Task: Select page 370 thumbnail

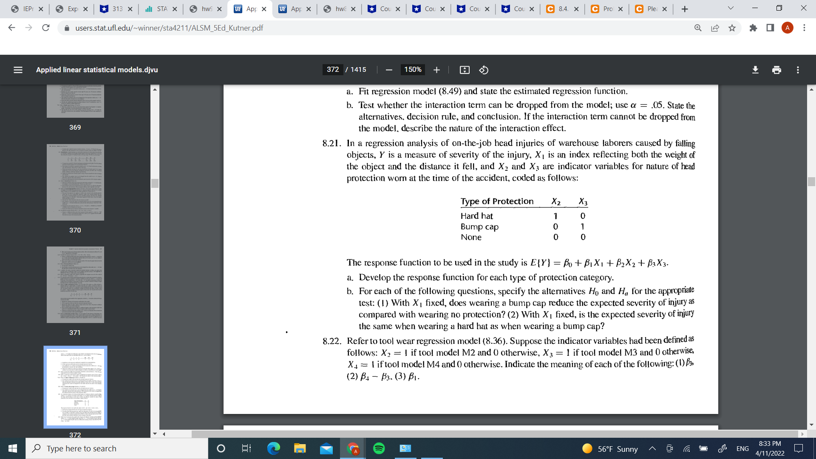Action: tap(75, 182)
